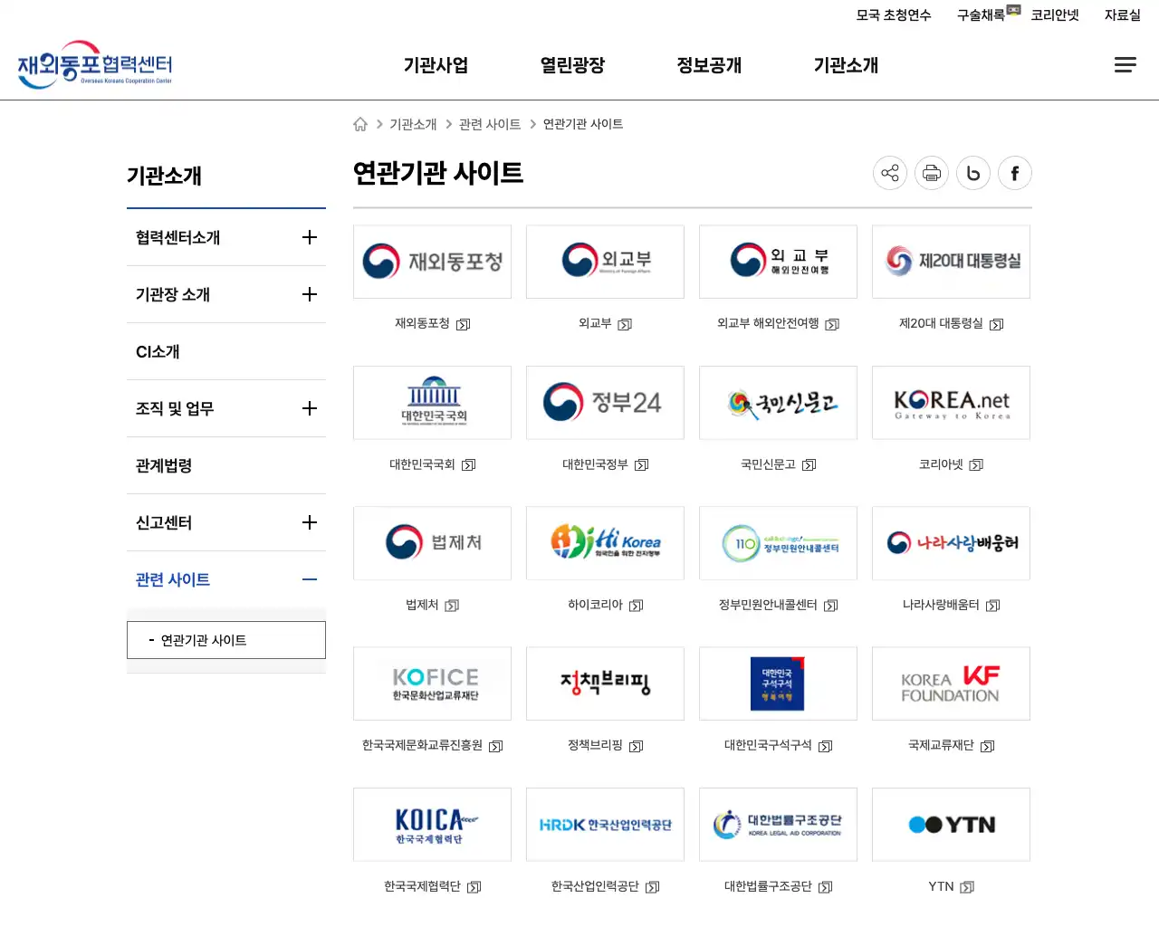Open 자료실 top link

(1123, 15)
